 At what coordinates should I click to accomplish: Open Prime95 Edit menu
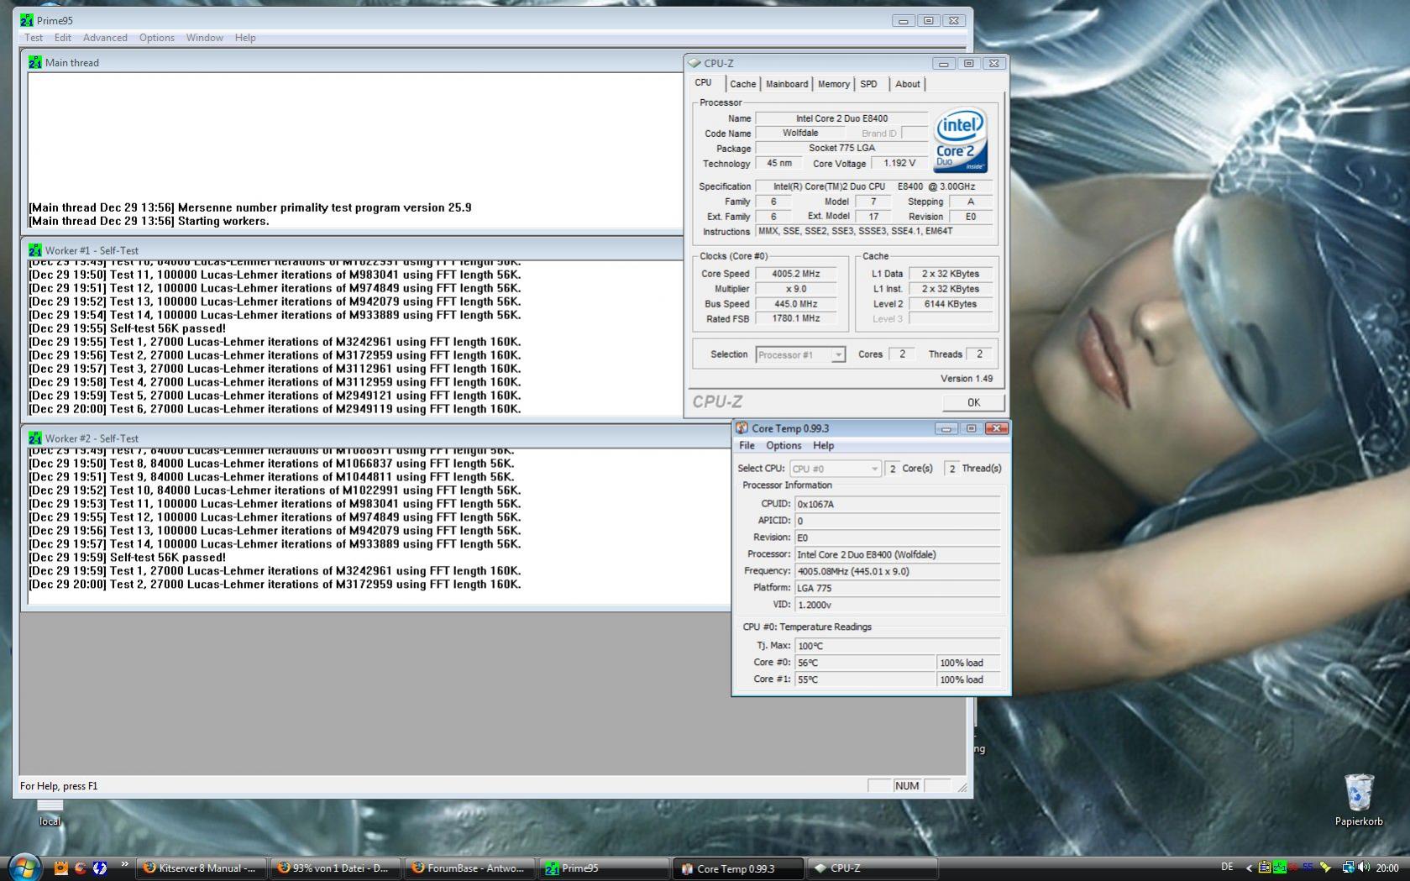(63, 38)
